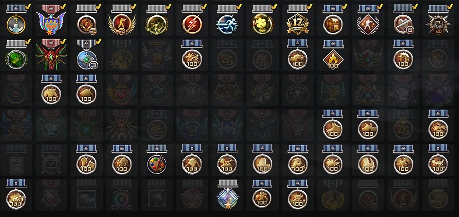Toggle the checkmark on the lightning medal
The image size is (459, 217).
coord(204,6)
